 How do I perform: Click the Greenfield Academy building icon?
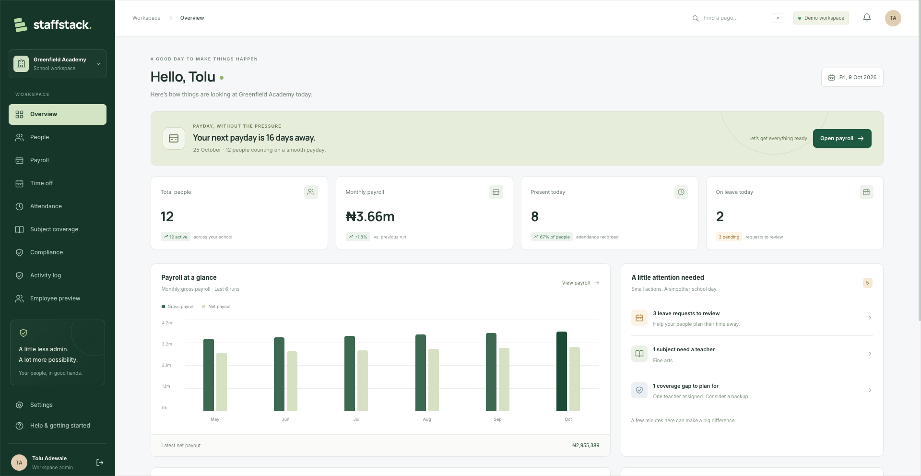[21, 64]
